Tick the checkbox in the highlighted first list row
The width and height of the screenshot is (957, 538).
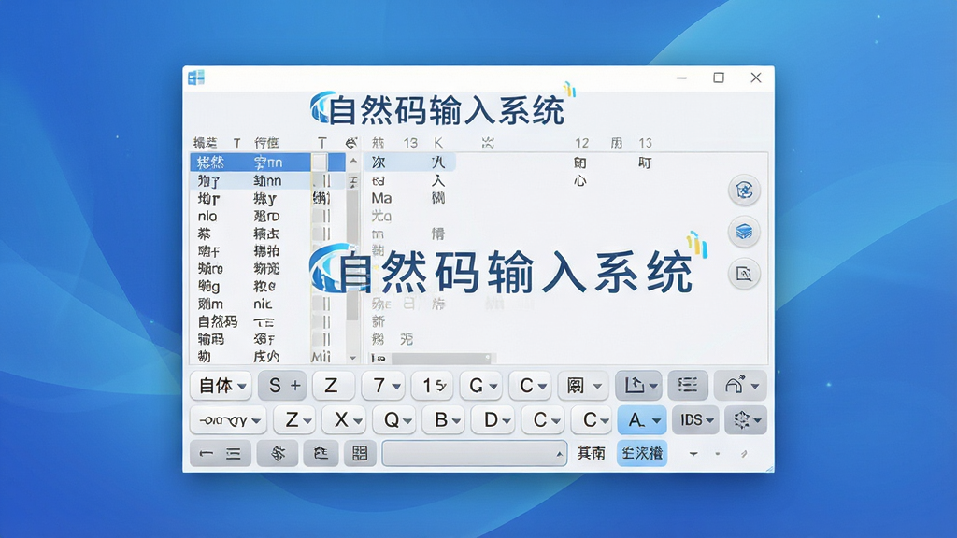pos(320,163)
